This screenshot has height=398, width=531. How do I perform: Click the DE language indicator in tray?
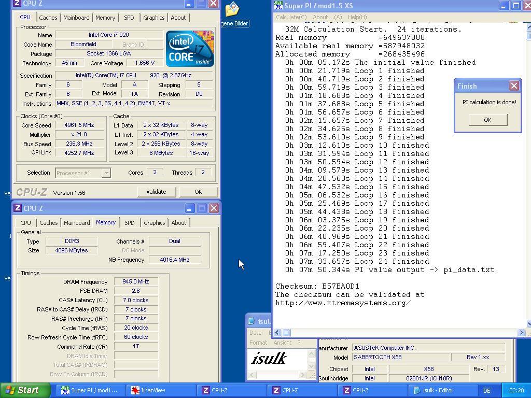[486, 391]
